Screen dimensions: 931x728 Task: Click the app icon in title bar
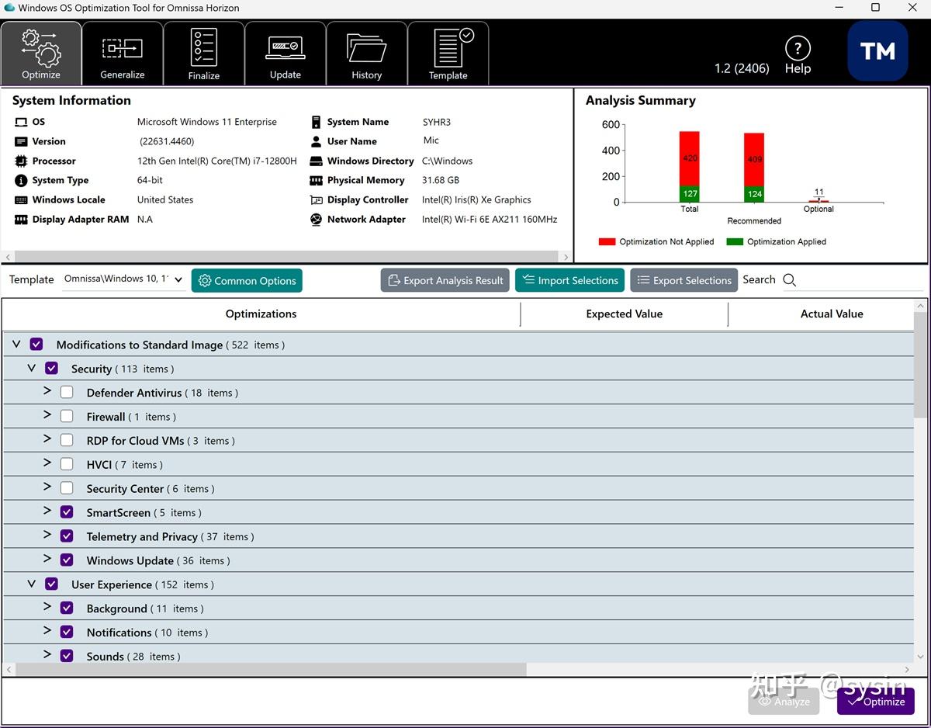click(x=9, y=8)
